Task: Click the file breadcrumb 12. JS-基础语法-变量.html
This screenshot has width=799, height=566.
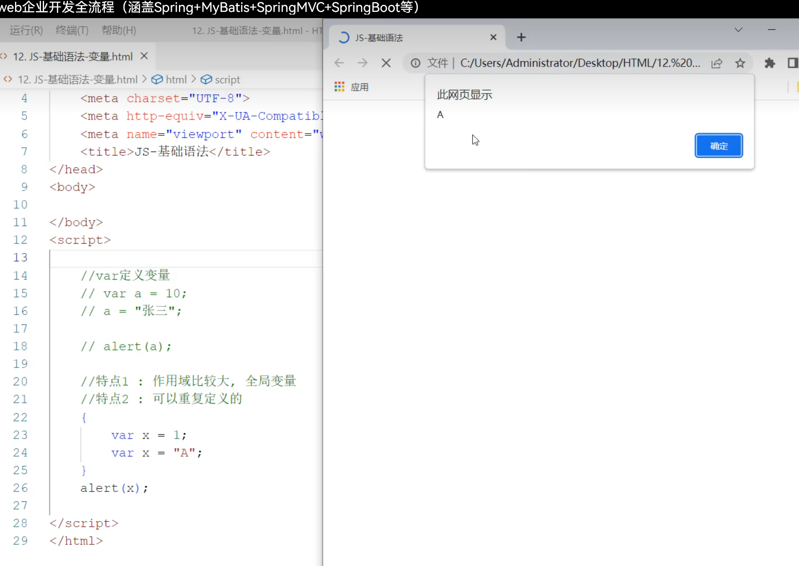Action: click(78, 80)
